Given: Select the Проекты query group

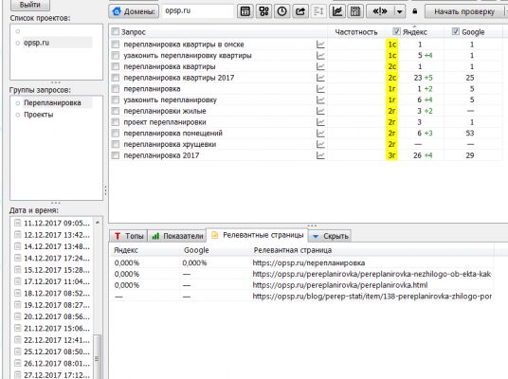Looking at the screenshot, I should [x=39, y=115].
